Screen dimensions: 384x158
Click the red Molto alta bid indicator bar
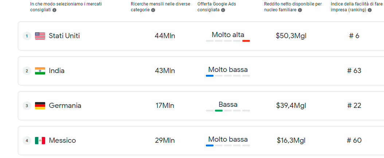pyautogui.click(x=246, y=41)
